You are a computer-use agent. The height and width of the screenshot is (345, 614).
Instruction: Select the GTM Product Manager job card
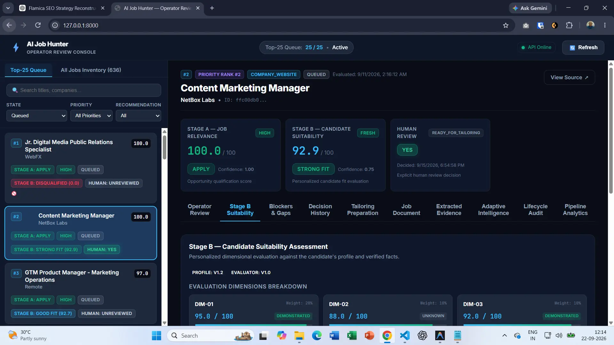point(81,293)
